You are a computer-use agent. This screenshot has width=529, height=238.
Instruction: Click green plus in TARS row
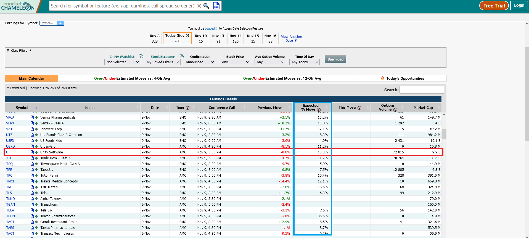[36, 228]
